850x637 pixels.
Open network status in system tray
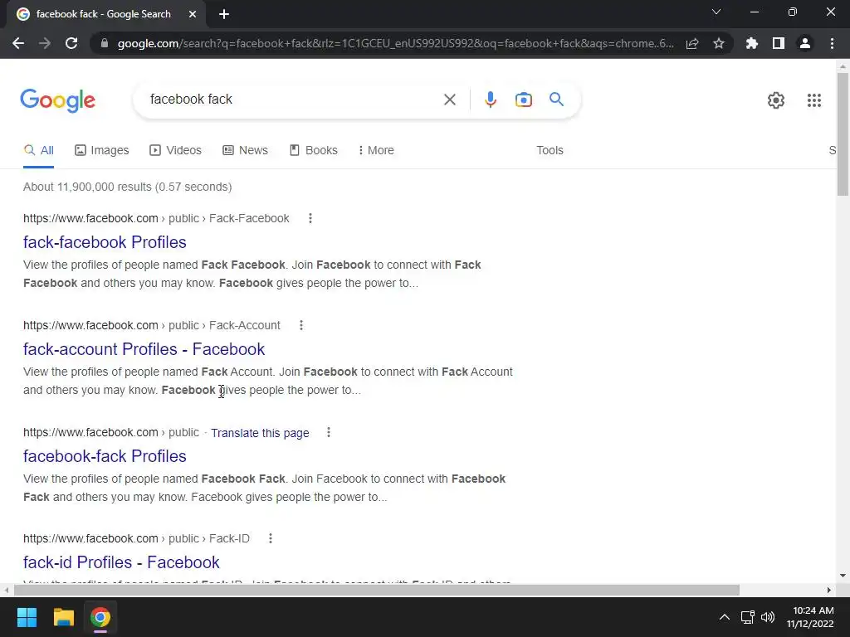coord(748,617)
